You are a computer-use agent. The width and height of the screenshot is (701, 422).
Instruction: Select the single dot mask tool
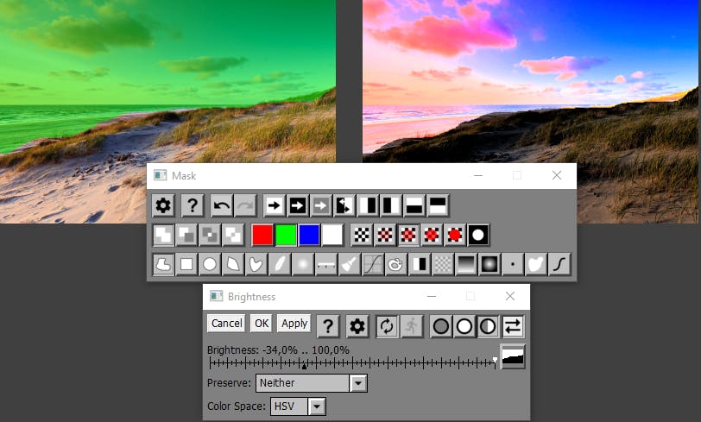(513, 264)
